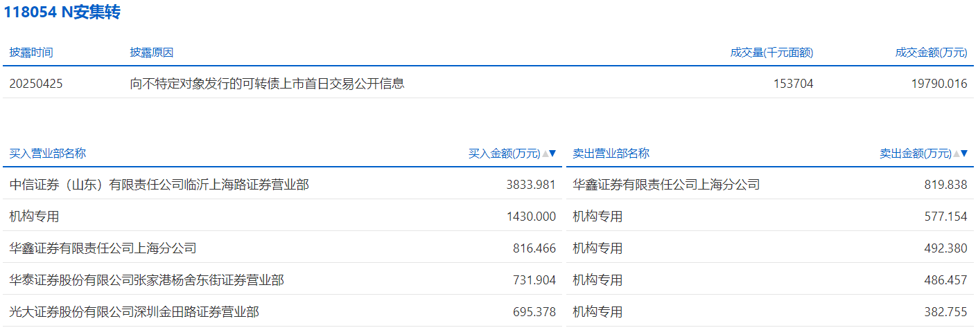This screenshot has height=330, width=978.
Task: Open 中信证券（山东）临沂上海路证券营业部 buyer entry
Action: pyautogui.click(x=159, y=185)
